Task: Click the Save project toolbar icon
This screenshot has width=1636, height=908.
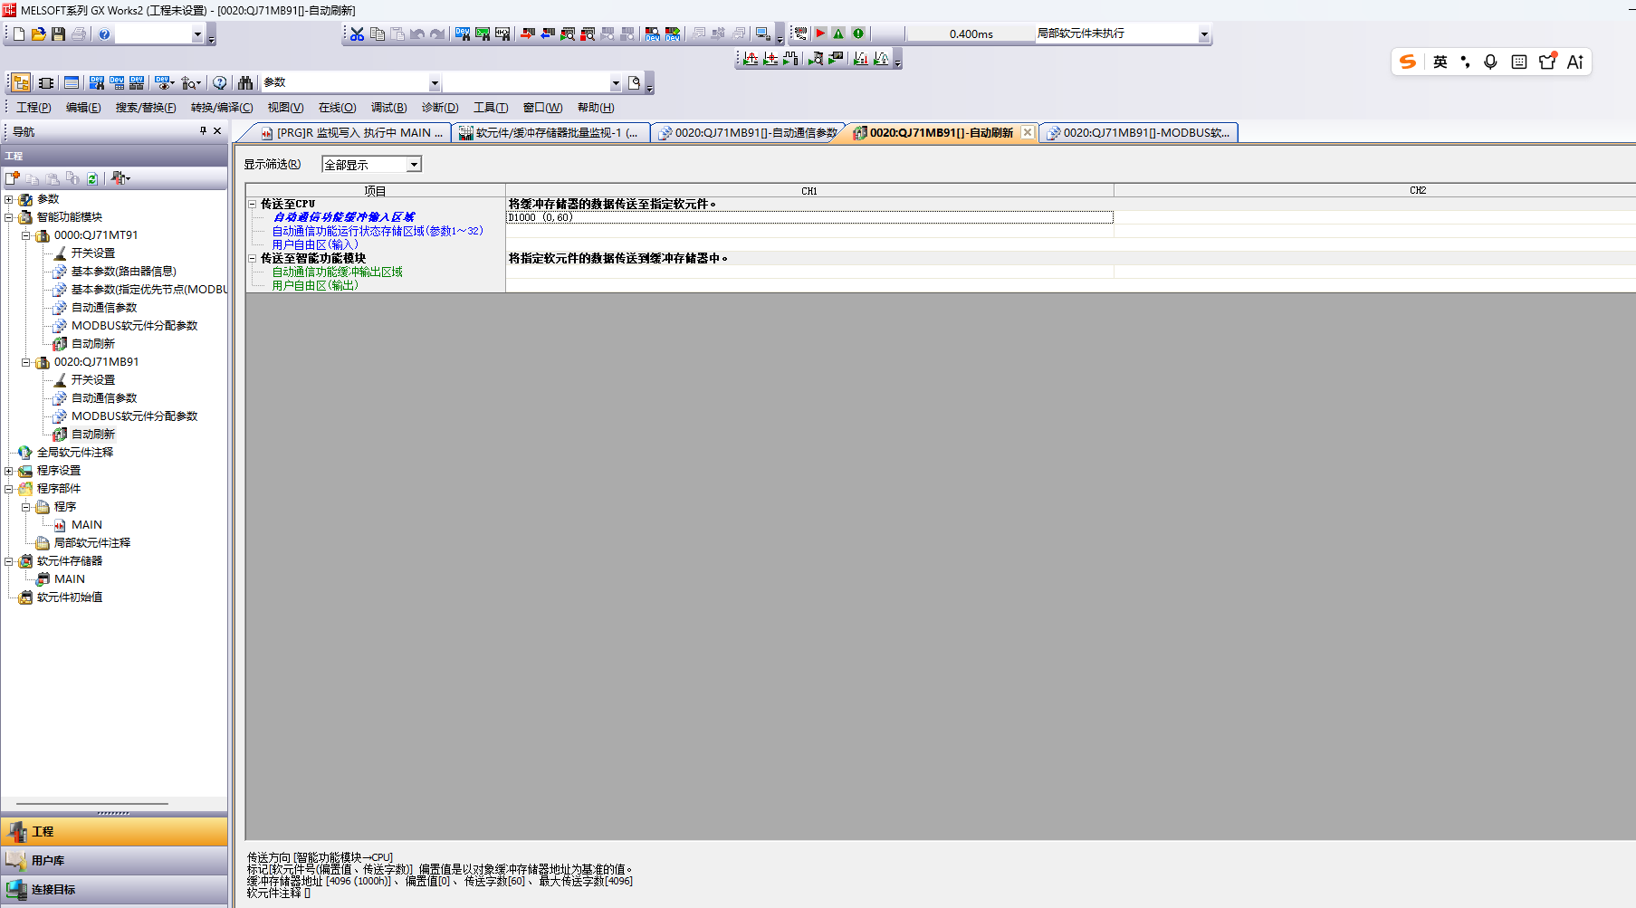Action: coord(58,34)
